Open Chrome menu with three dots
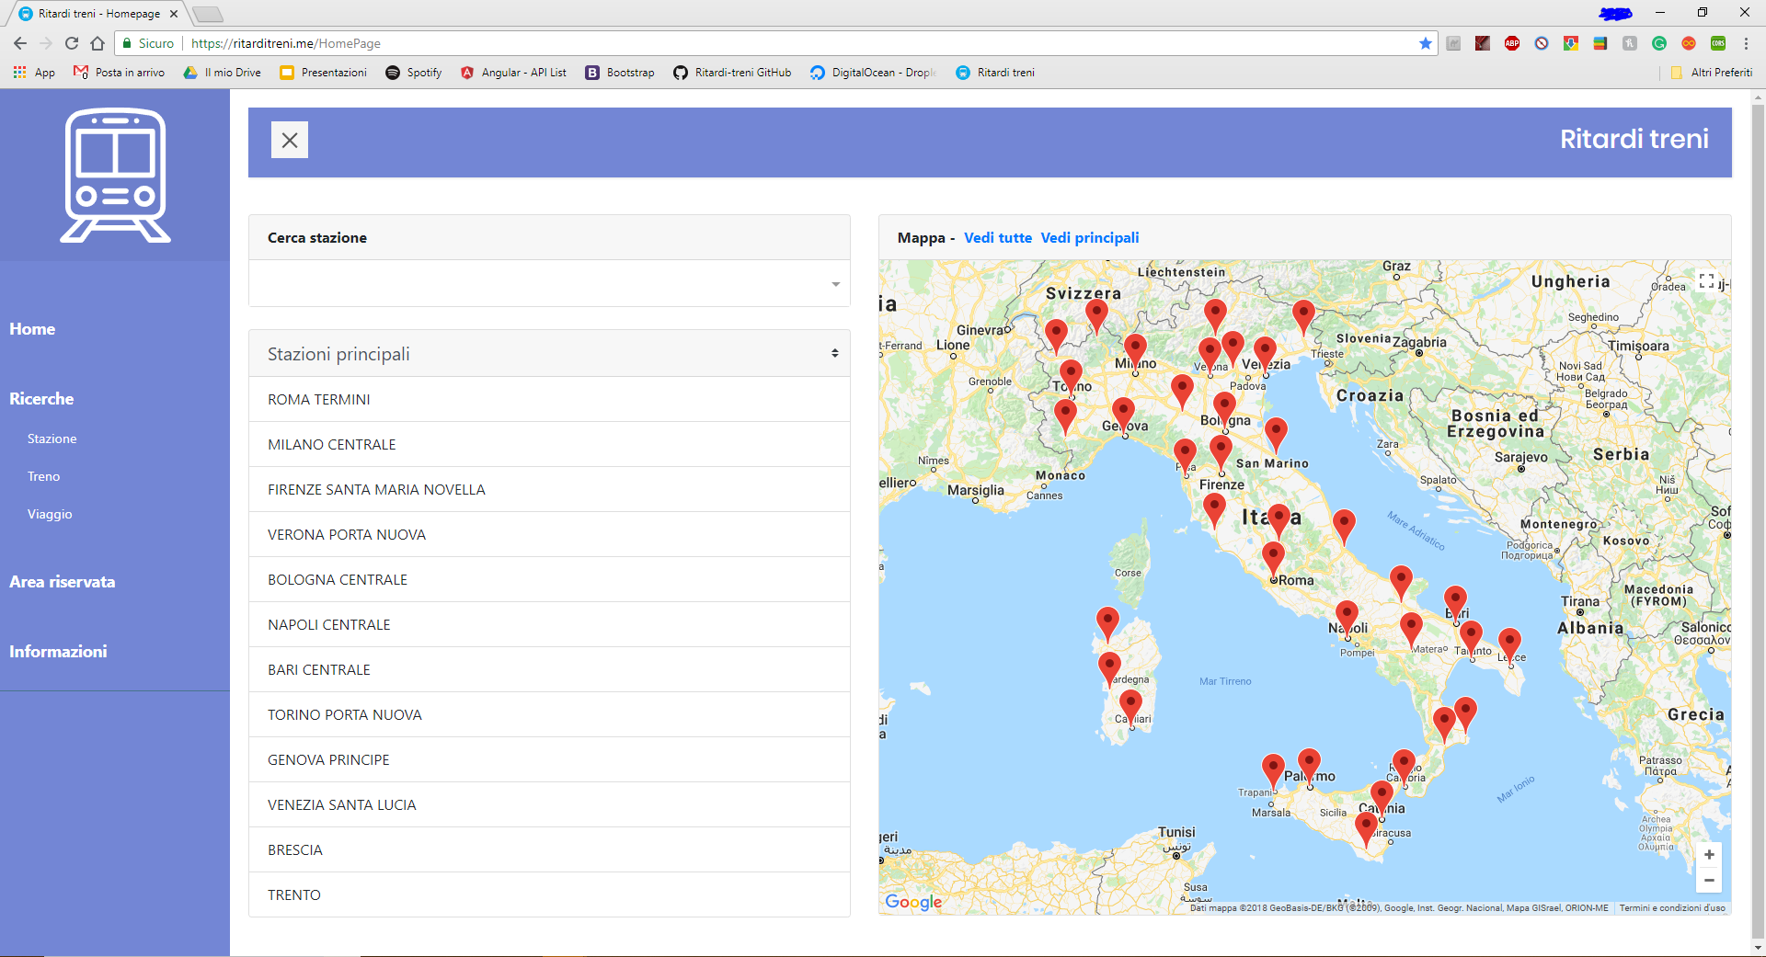This screenshot has height=957, width=1766. tap(1746, 43)
